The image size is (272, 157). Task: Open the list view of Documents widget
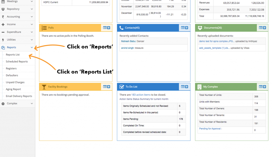(x=261, y=28)
